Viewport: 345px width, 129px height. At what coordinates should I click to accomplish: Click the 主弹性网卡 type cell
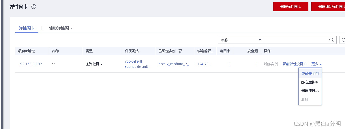coord(94,64)
